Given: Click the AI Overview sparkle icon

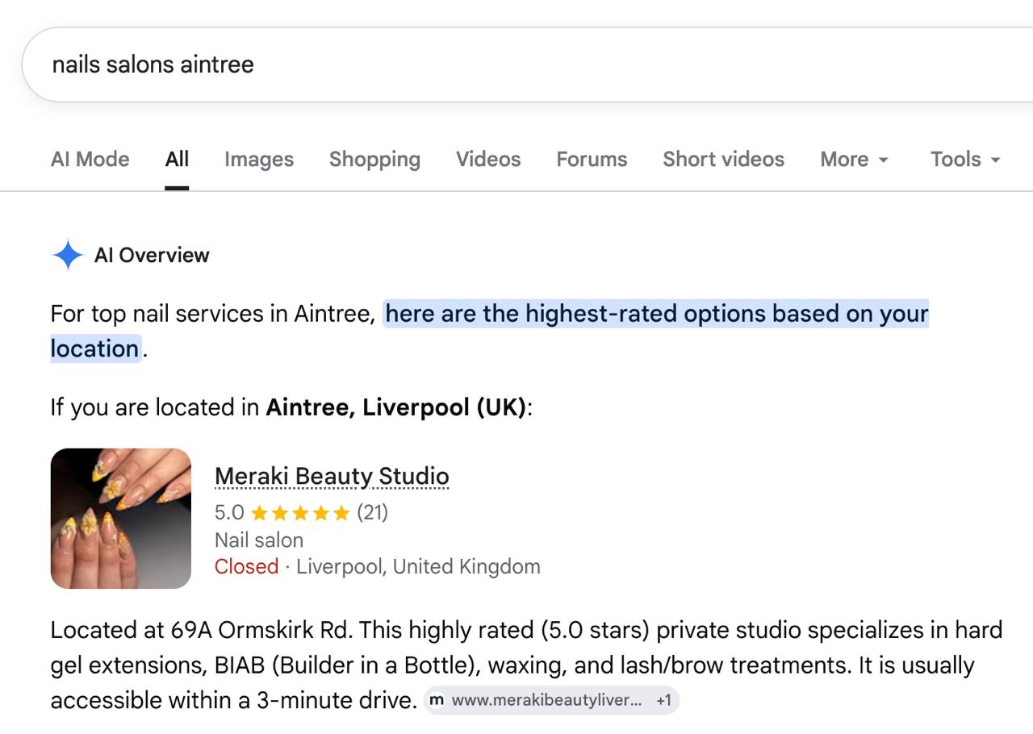Looking at the screenshot, I should pyautogui.click(x=68, y=255).
